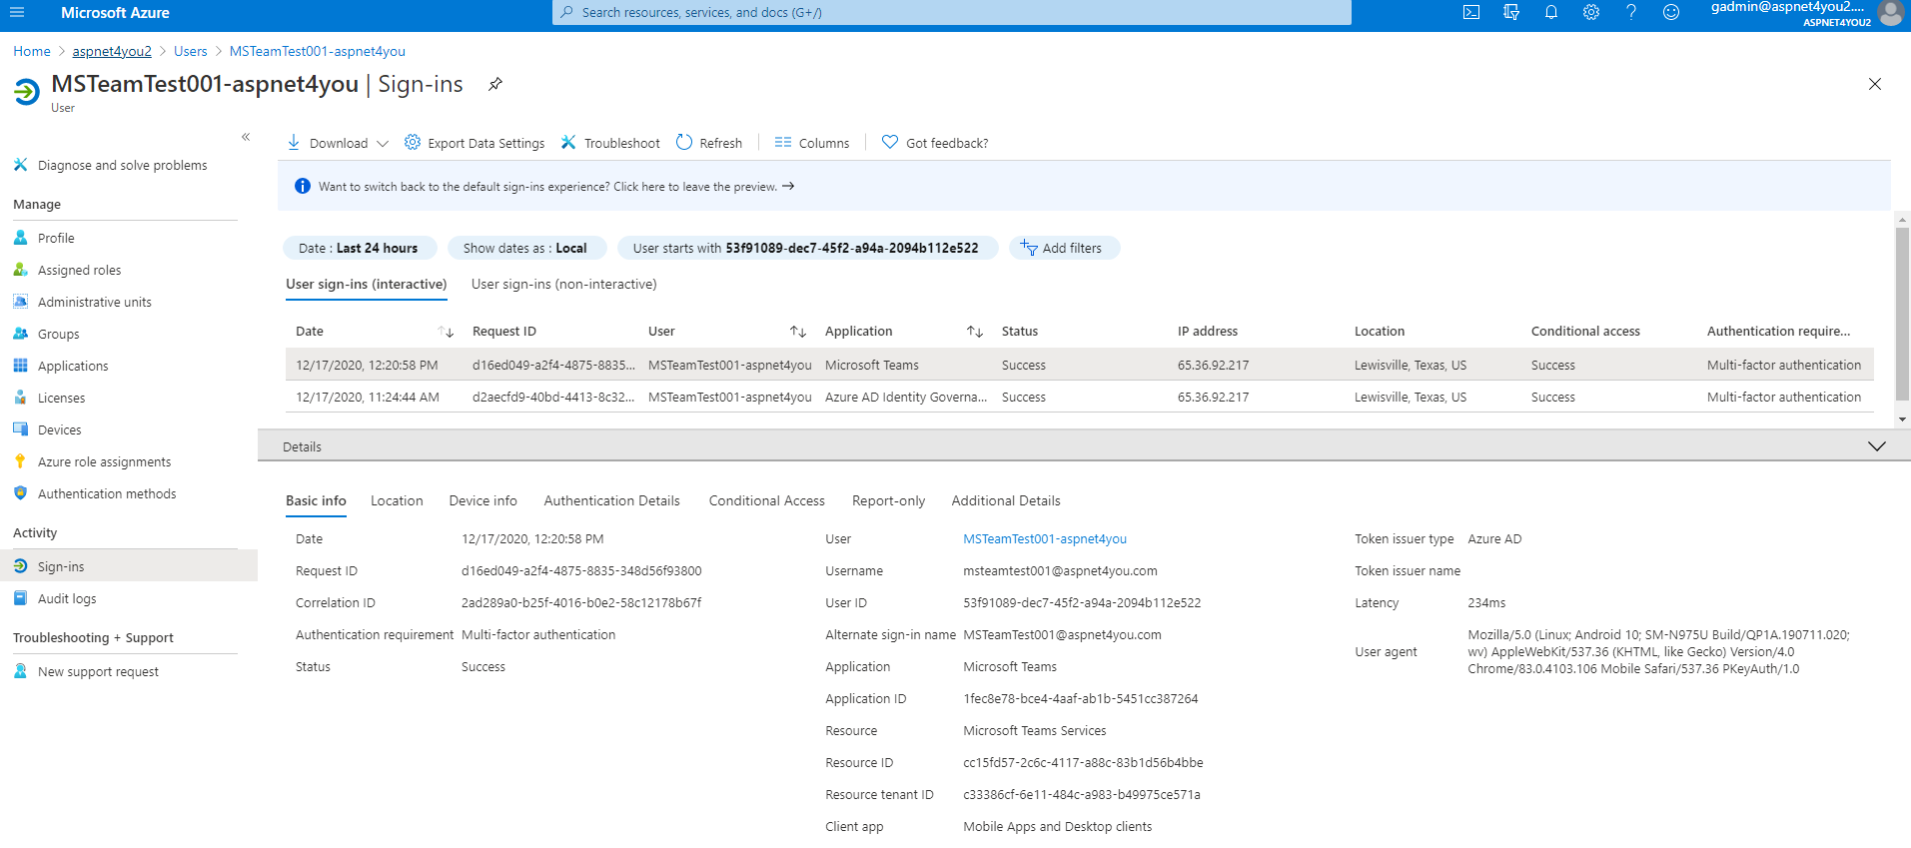Open the Help question mark

point(1631,13)
